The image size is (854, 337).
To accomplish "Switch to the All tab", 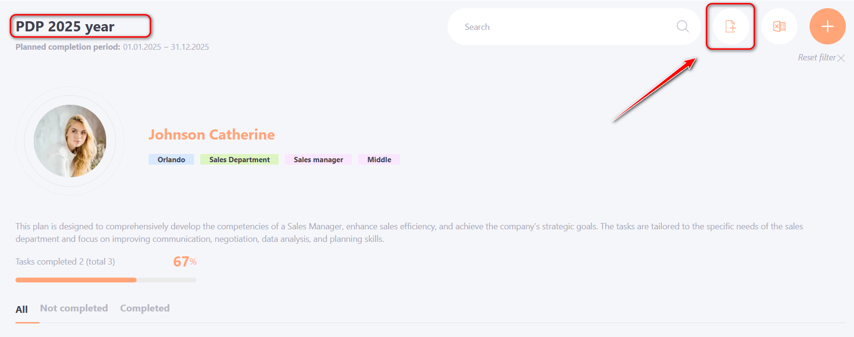I will tap(22, 309).
